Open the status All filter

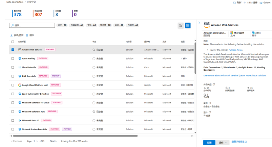62,25
